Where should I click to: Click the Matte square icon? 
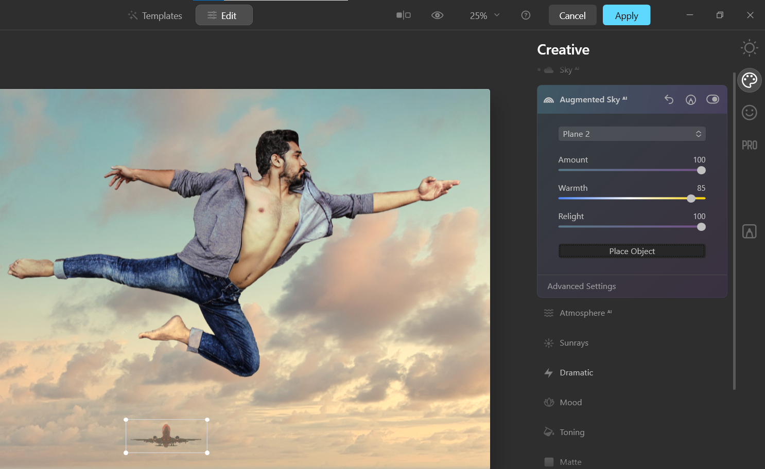(x=549, y=462)
